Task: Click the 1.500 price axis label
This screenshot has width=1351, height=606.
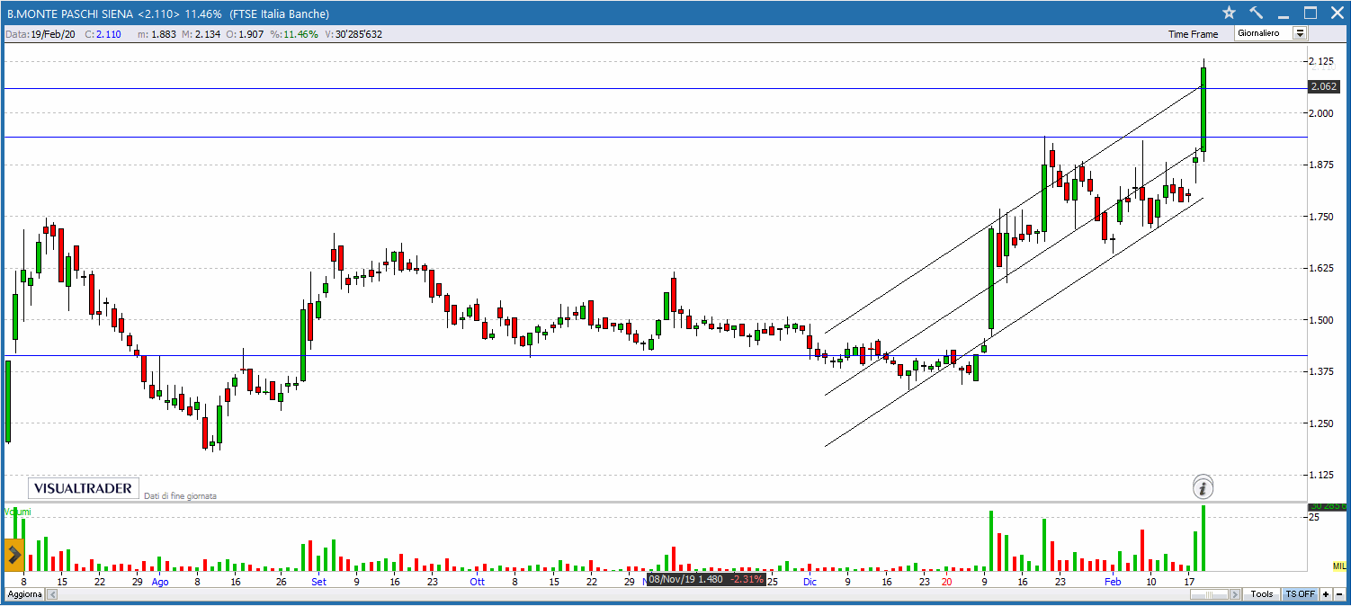Action: pos(1322,320)
